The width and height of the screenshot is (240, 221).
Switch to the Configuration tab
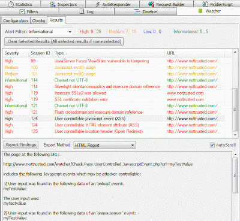click(16, 20)
